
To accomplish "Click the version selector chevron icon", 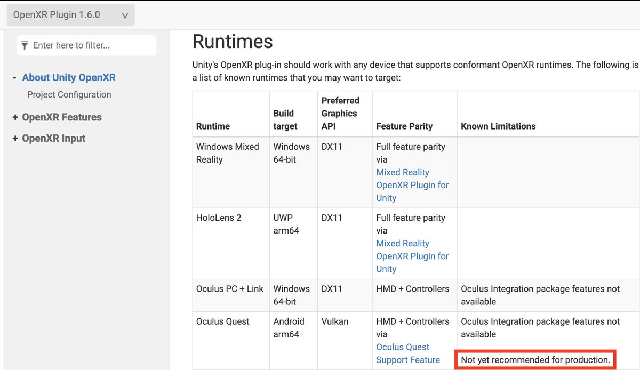I will point(125,15).
